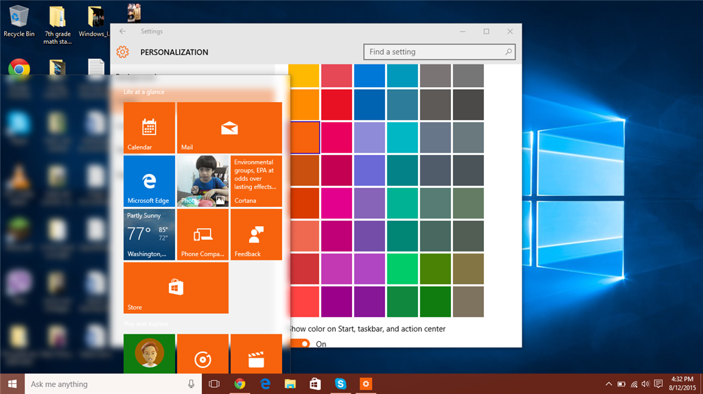Open the Store tile in Start menu

(x=176, y=287)
